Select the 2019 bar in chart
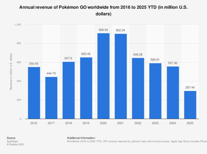 (86, 88)
